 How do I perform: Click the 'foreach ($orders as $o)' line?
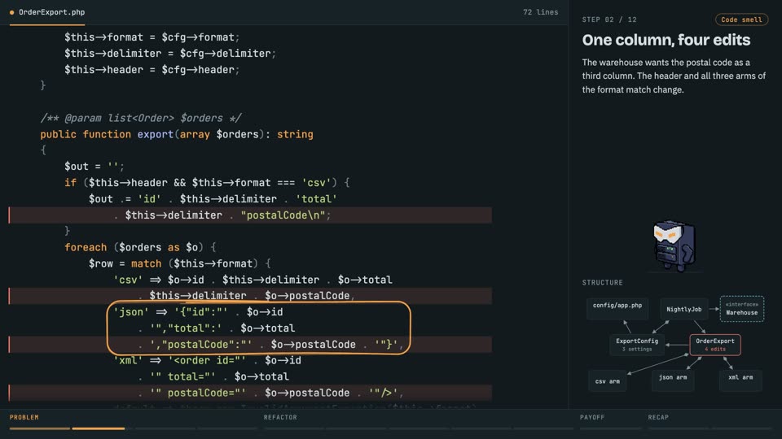[x=140, y=247]
